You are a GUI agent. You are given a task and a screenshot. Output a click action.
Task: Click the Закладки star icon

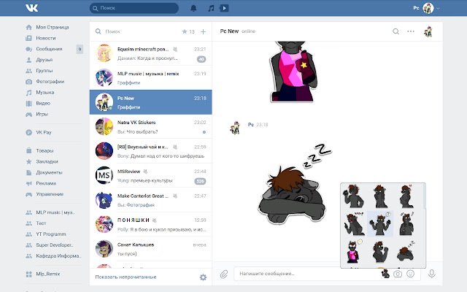pyautogui.click(x=28, y=161)
